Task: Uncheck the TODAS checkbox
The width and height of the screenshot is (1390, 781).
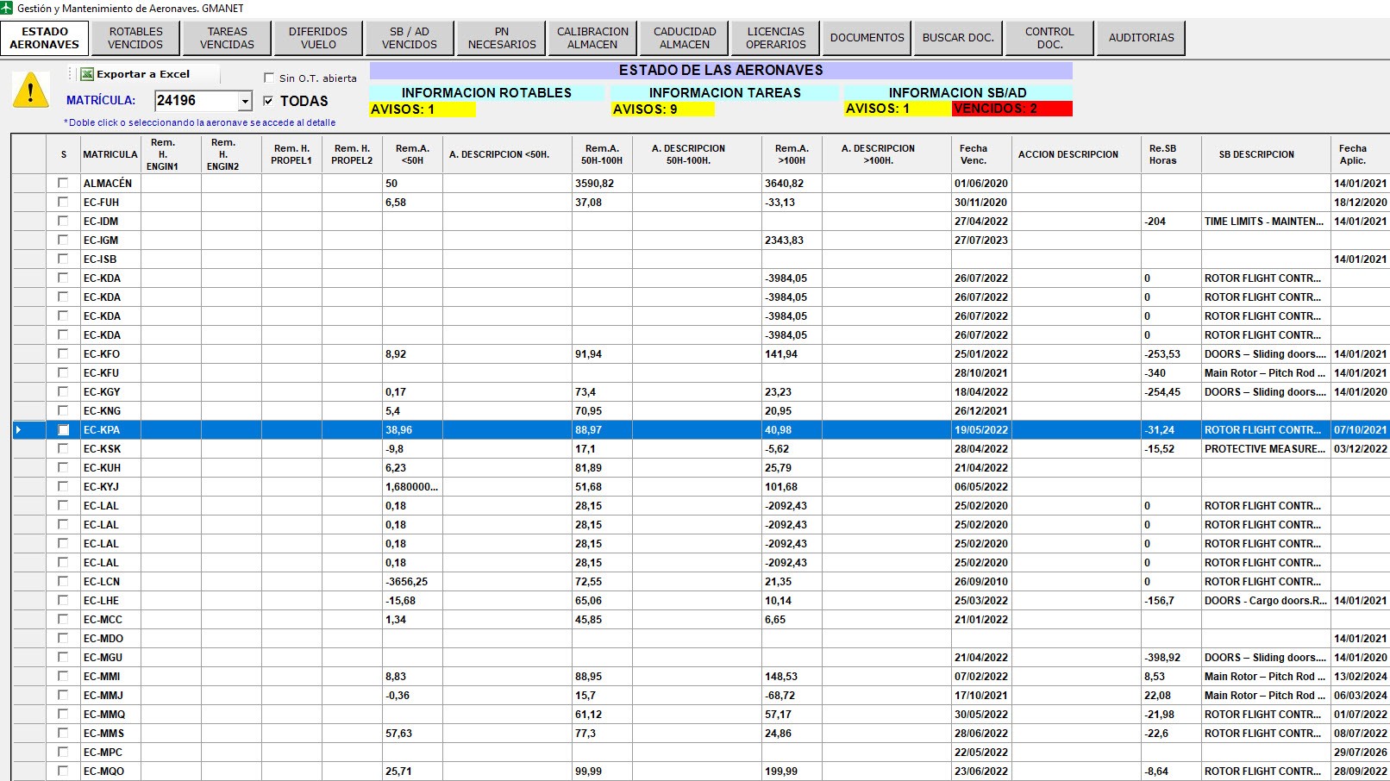Action: 269,101
